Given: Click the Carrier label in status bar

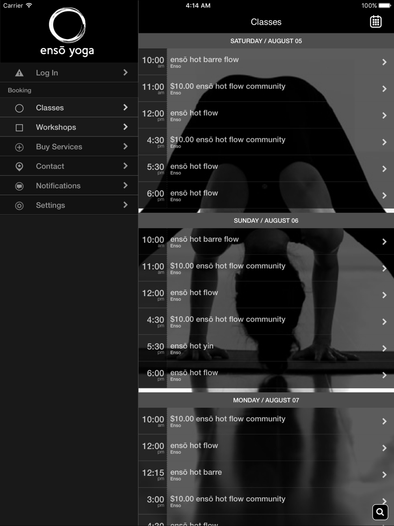Looking at the screenshot, I should pos(13,6).
